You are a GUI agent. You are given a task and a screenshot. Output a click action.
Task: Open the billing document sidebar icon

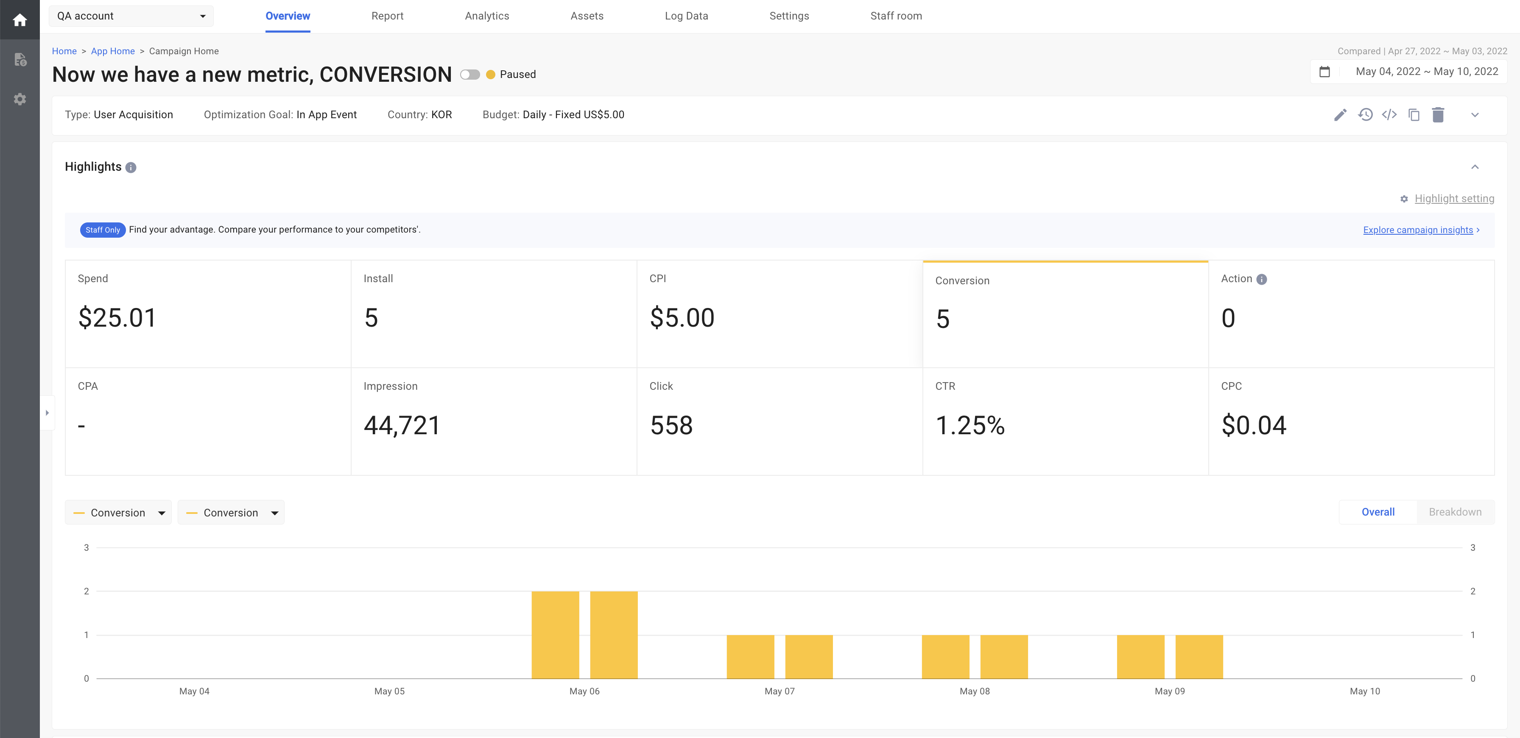pos(20,60)
